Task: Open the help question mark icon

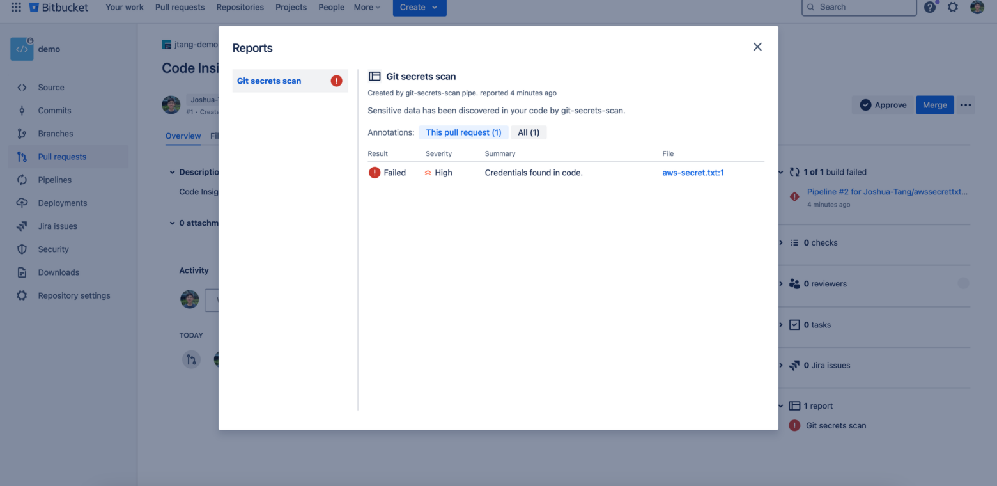Action: 930,7
